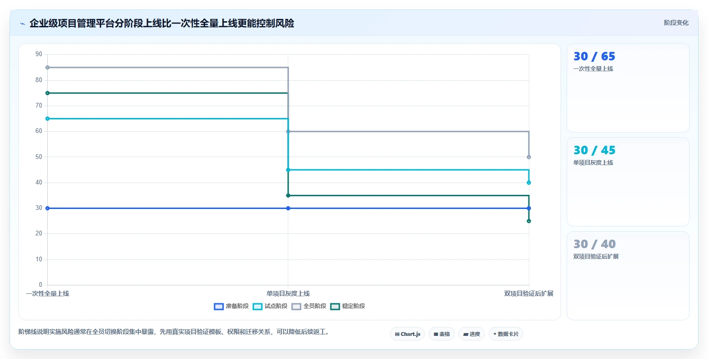The image size is (708, 359).
Task: Click the gray 60 data point at 单项目灰度上线
Action: [x=288, y=131]
